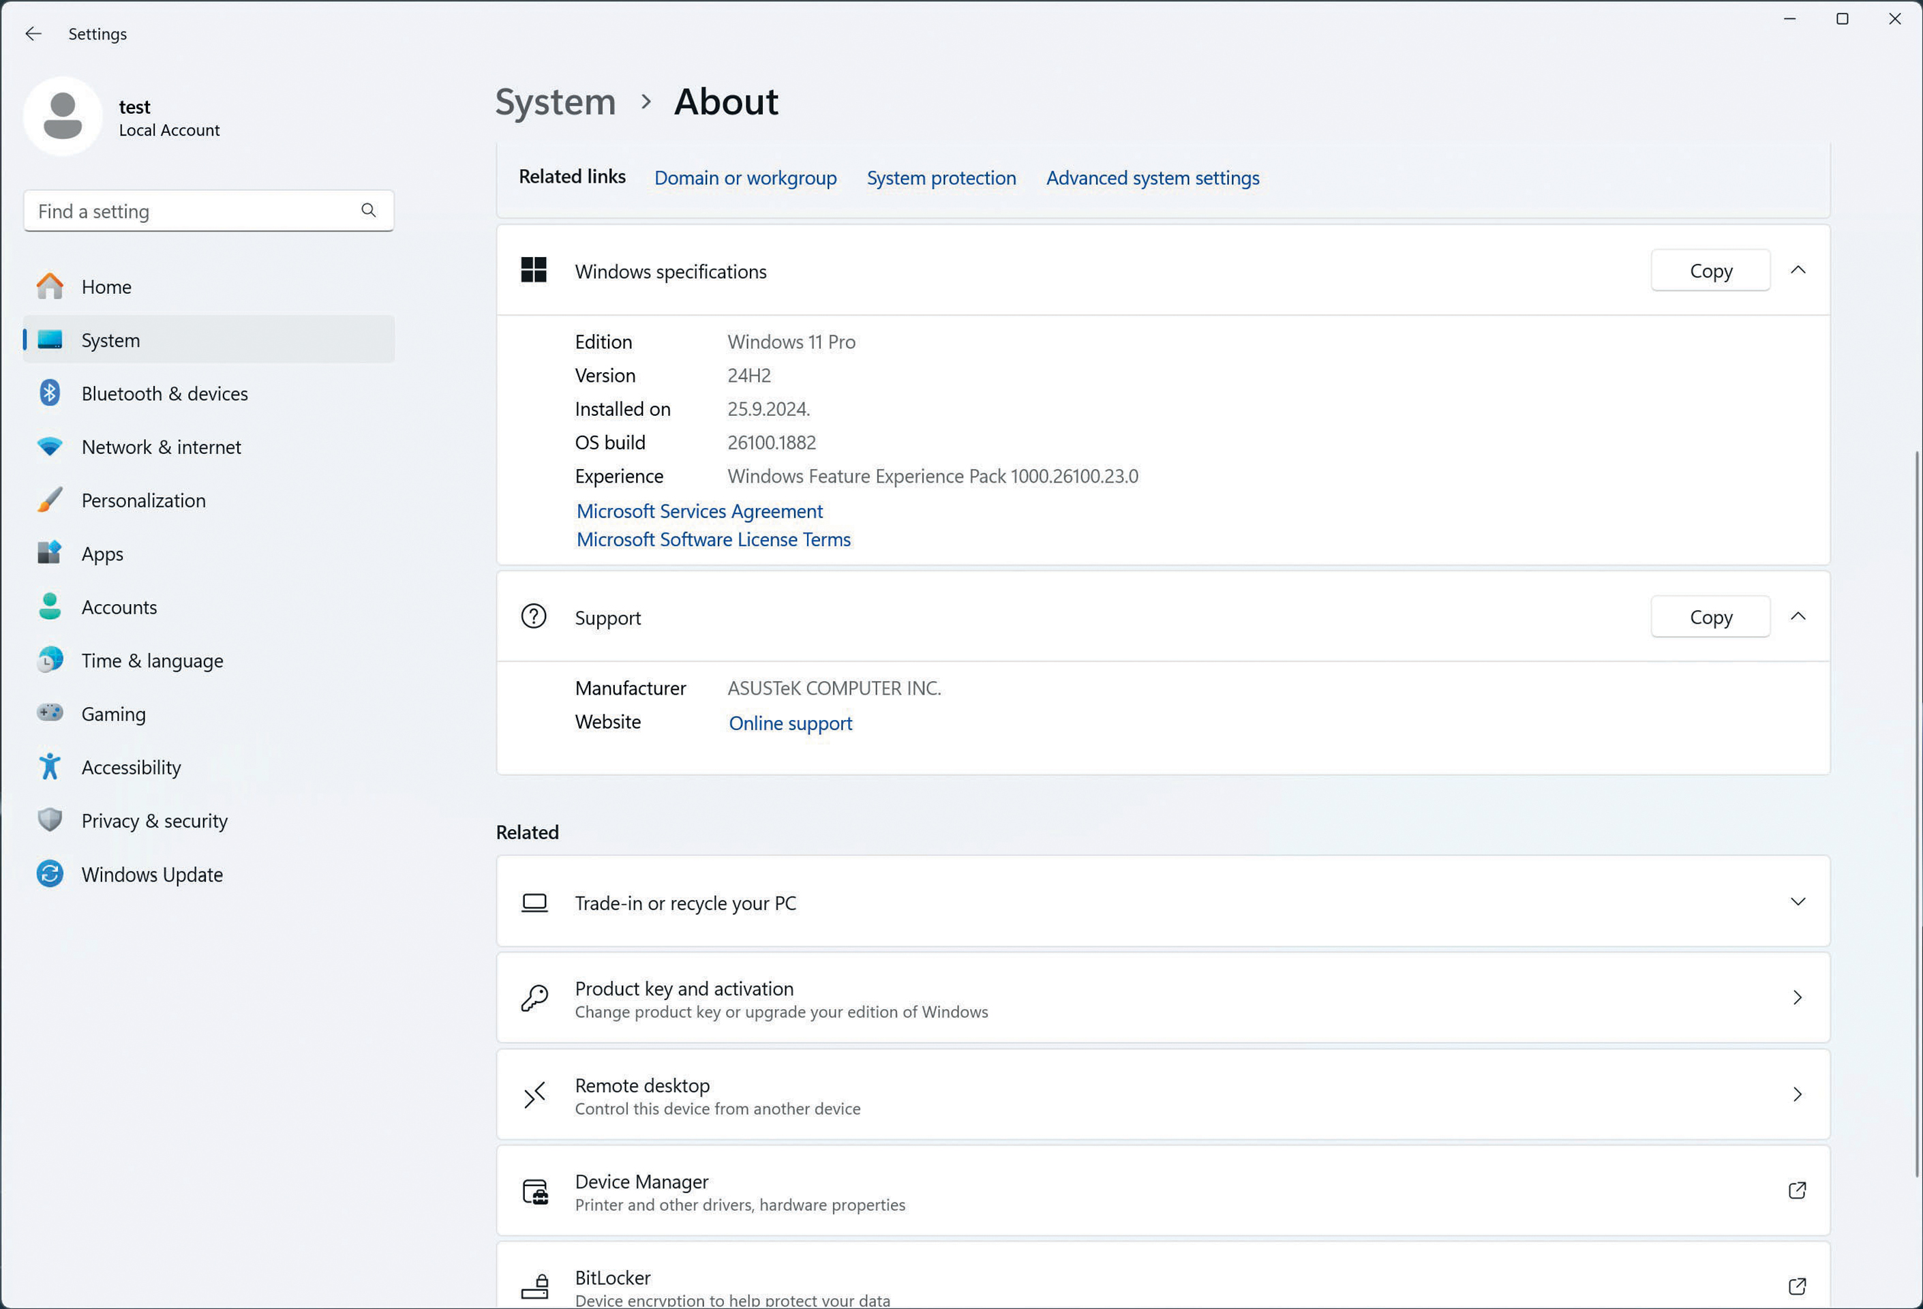The image size is (1923, 1309).
Task: Click the Support question mark icon
Action: [534, 616]
